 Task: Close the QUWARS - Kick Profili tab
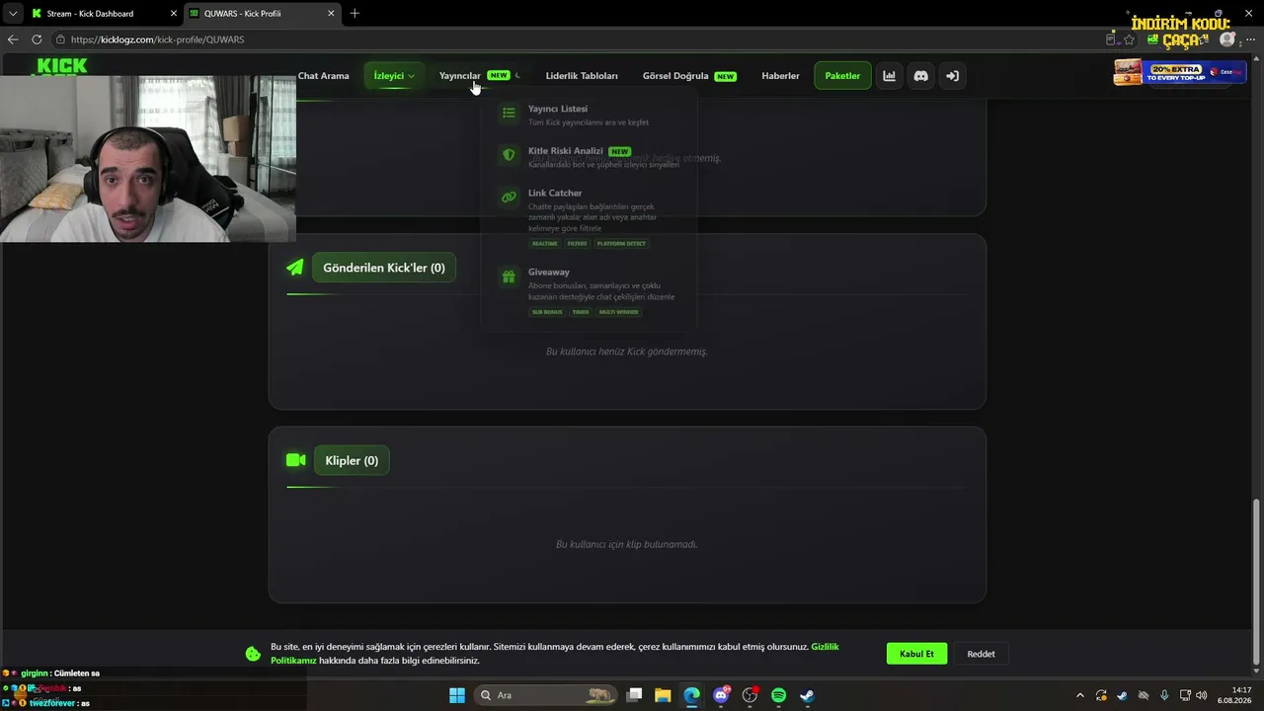click(331, 14)
